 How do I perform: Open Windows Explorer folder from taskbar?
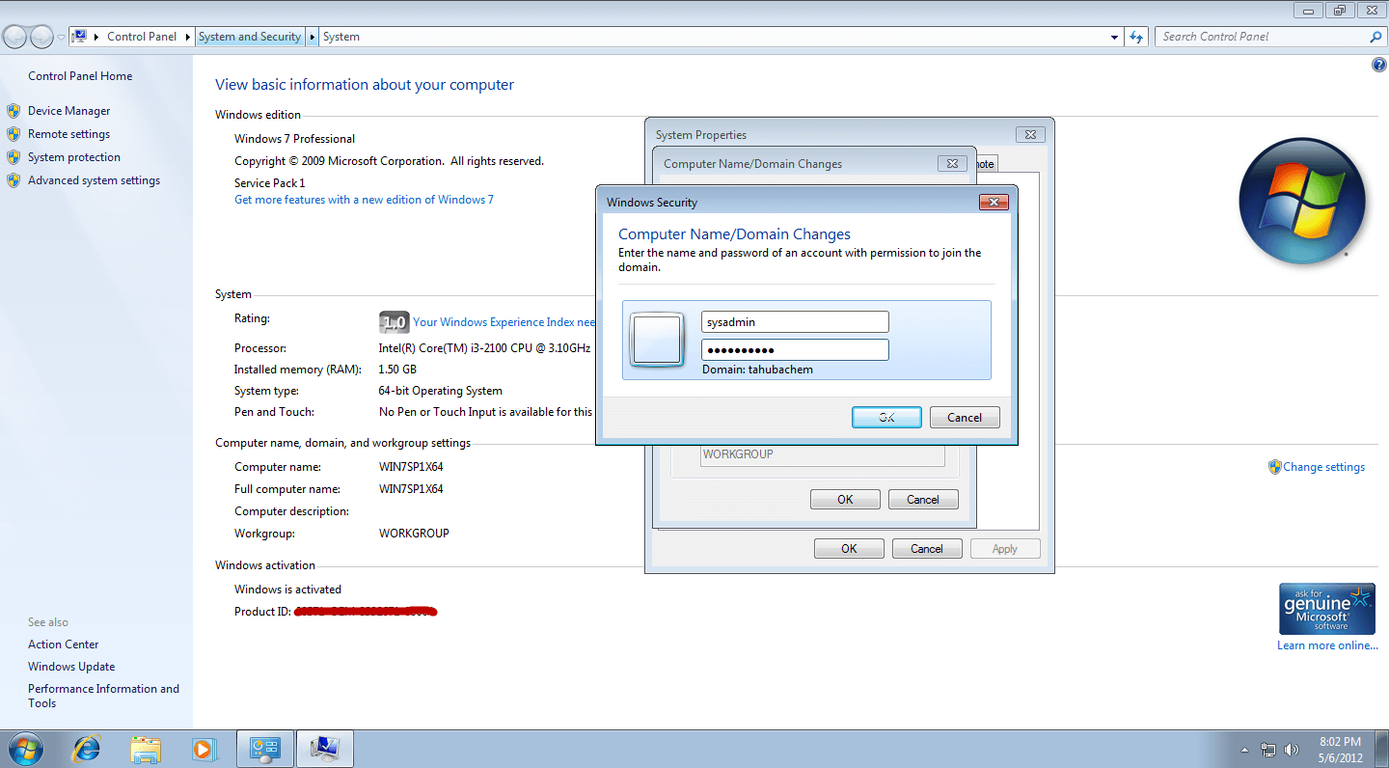[x=146, y=749]
